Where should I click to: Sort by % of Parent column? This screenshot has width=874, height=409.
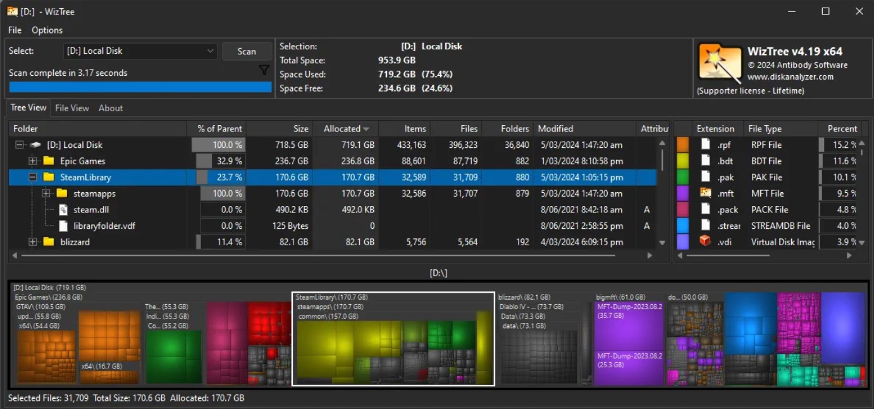coord(217,128)
